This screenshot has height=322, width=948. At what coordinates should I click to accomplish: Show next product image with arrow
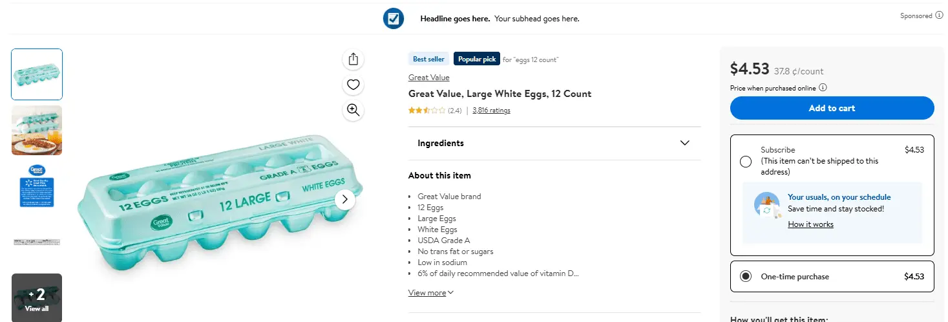click(345, 199)
